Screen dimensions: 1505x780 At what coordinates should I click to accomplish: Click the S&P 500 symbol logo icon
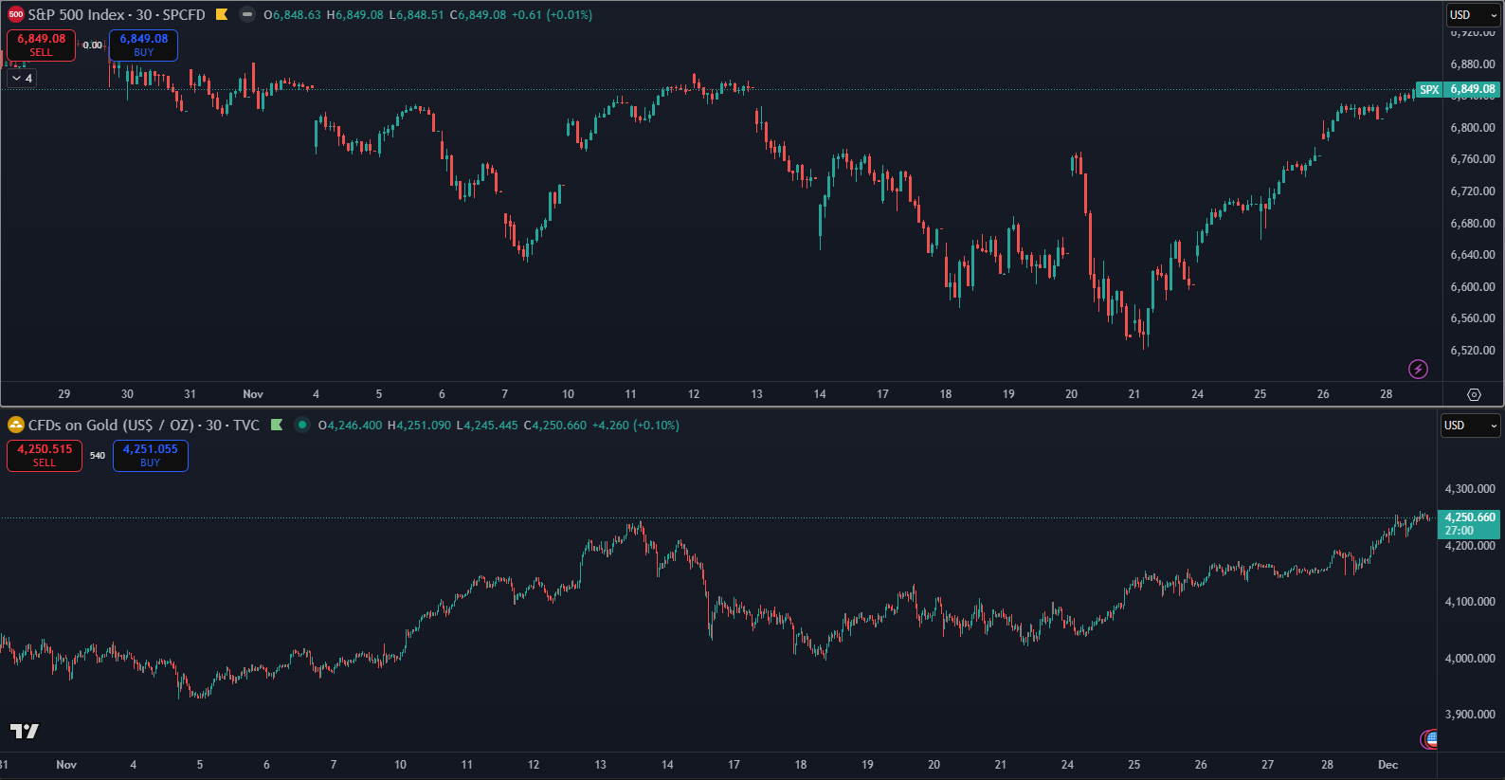[x=15, y=15]
